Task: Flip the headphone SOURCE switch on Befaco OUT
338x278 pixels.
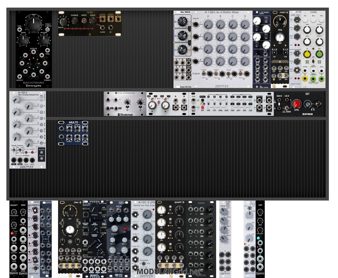Action: click(x=287, y=108)
